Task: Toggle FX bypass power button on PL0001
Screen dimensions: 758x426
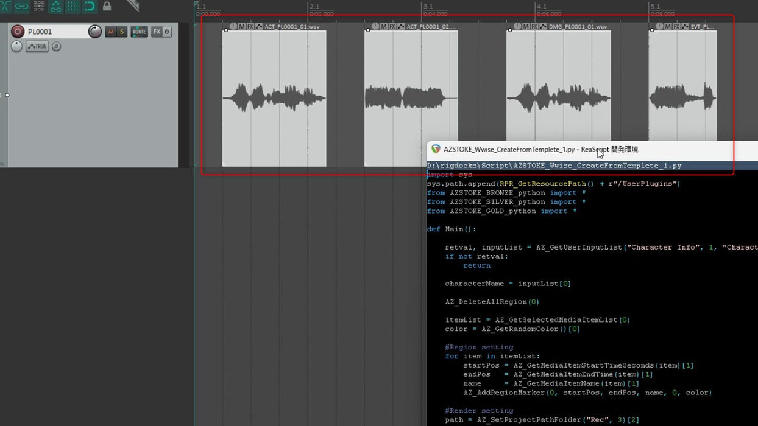Action: pyautogui.click(x=167, y=32)
